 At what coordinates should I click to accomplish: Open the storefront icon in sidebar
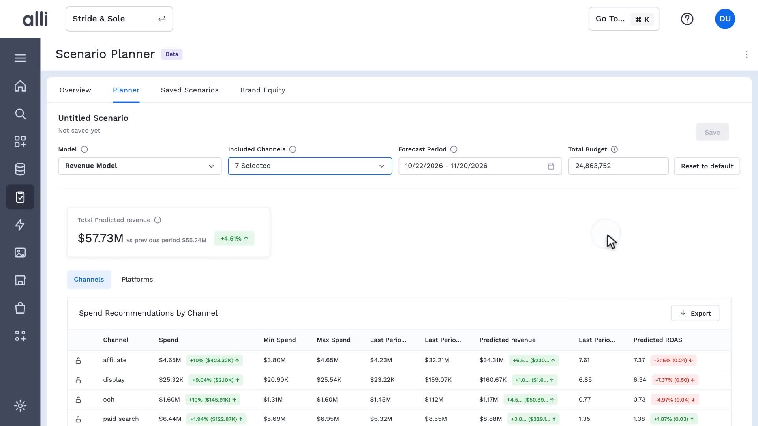click(20, 280)
